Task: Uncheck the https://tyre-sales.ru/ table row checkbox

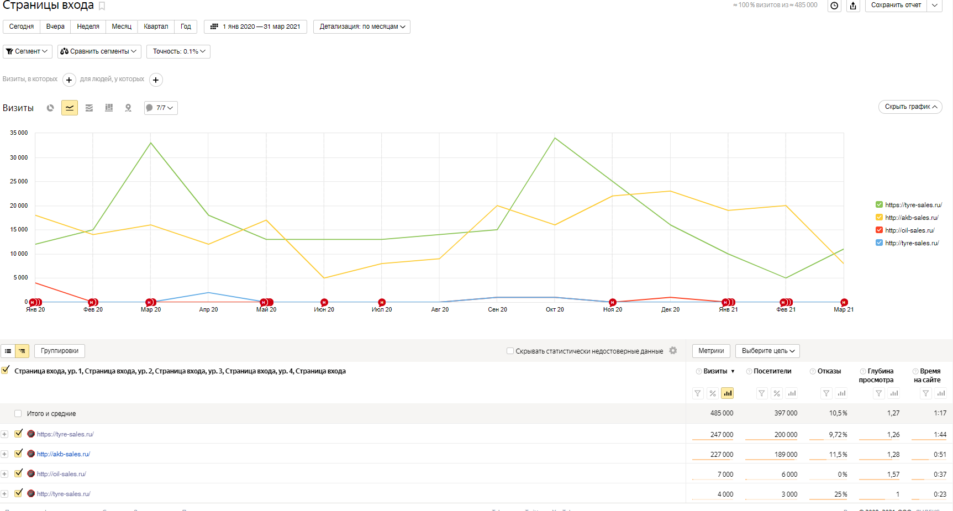Action: 19,434
